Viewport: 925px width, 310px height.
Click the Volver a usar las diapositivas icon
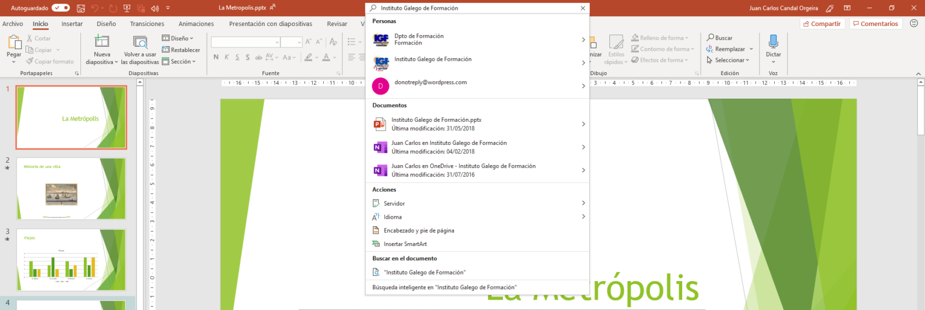coord(140,42)
